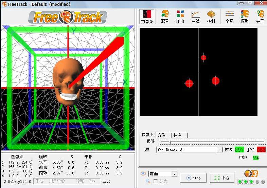267x188 pixels.
Task: Open the 输出 output settings
Action: click(x=180, y=17)
